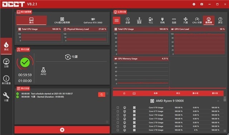The height and width of the screenshot is (135, 229).
Task: Open the 监控 gauge section in sidebar
Action: tap(6, 63)
